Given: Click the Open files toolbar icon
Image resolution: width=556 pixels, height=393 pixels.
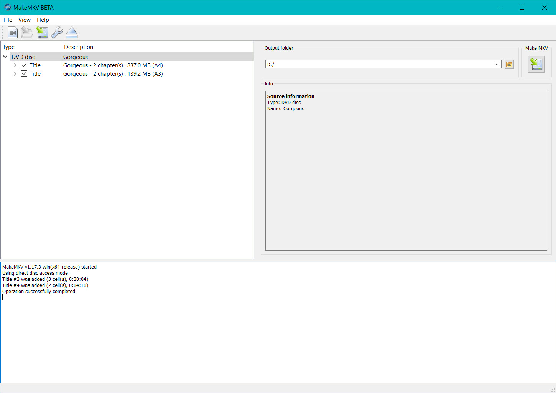Looking at the screenshot, I should point(13,33).
